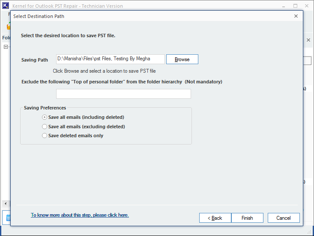The height and width of the screenshot is (236, 314).
Task: Click the Browse button
Action: tap(182, 59)
